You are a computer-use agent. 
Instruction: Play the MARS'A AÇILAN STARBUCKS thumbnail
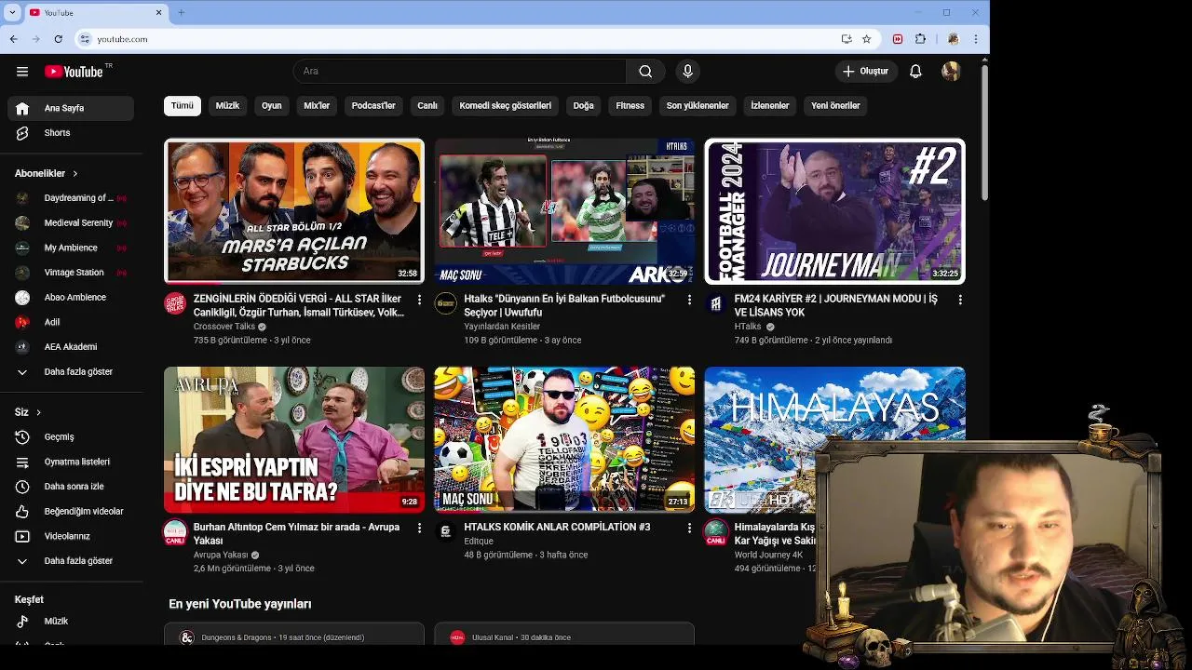(294, 211)
